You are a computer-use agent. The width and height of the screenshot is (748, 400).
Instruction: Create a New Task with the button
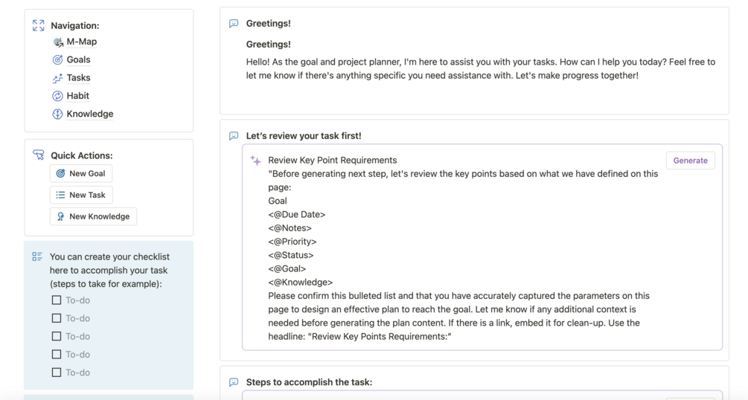pyautogui.click(x=81, y=195)
